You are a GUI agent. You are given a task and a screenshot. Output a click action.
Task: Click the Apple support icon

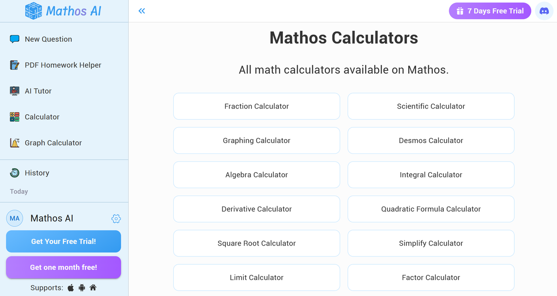(70, 288)
